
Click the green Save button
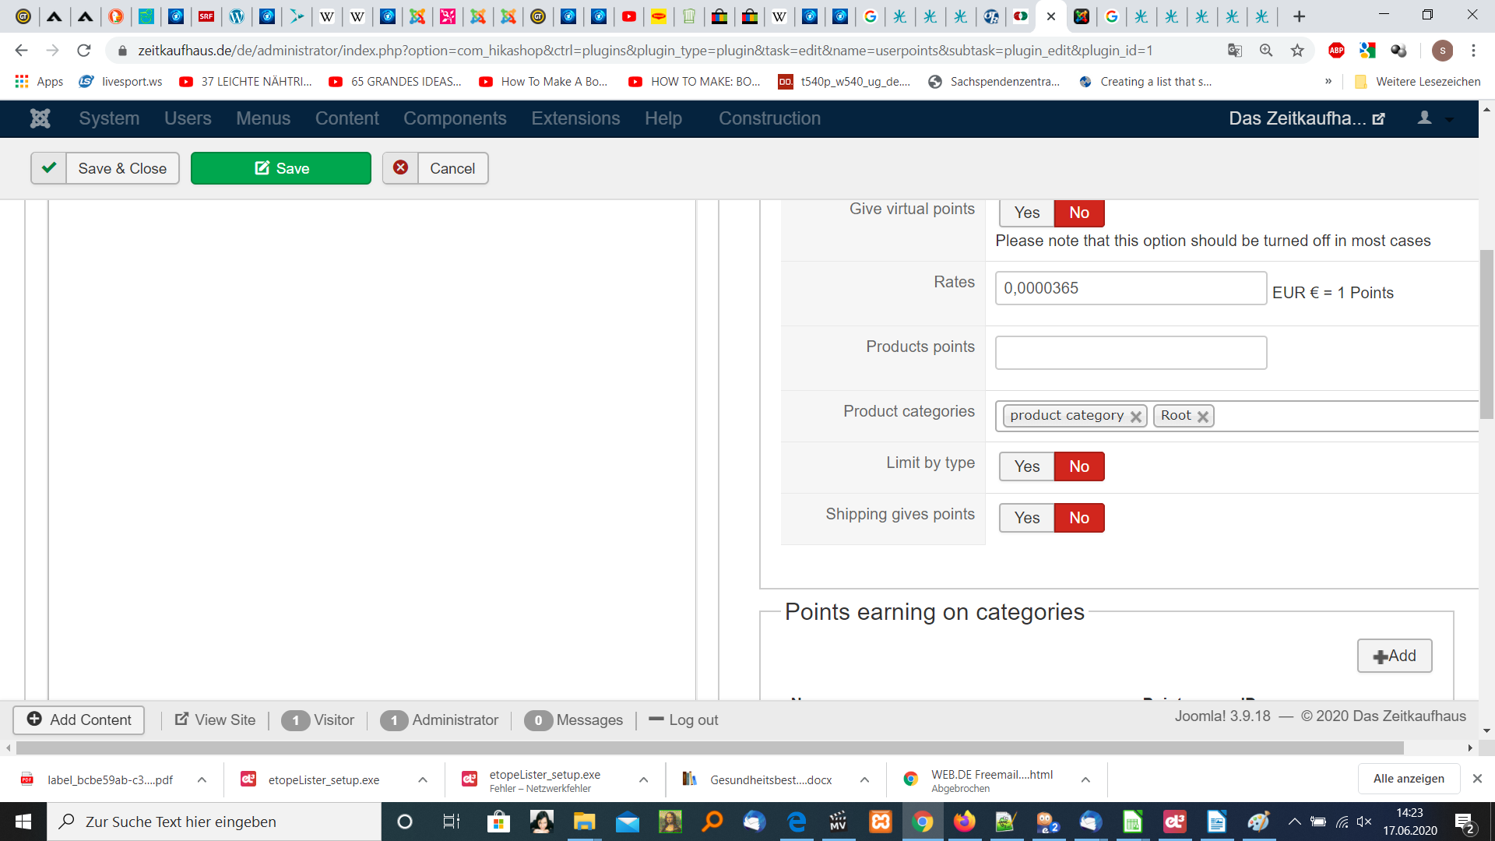[x=281, y=168]
